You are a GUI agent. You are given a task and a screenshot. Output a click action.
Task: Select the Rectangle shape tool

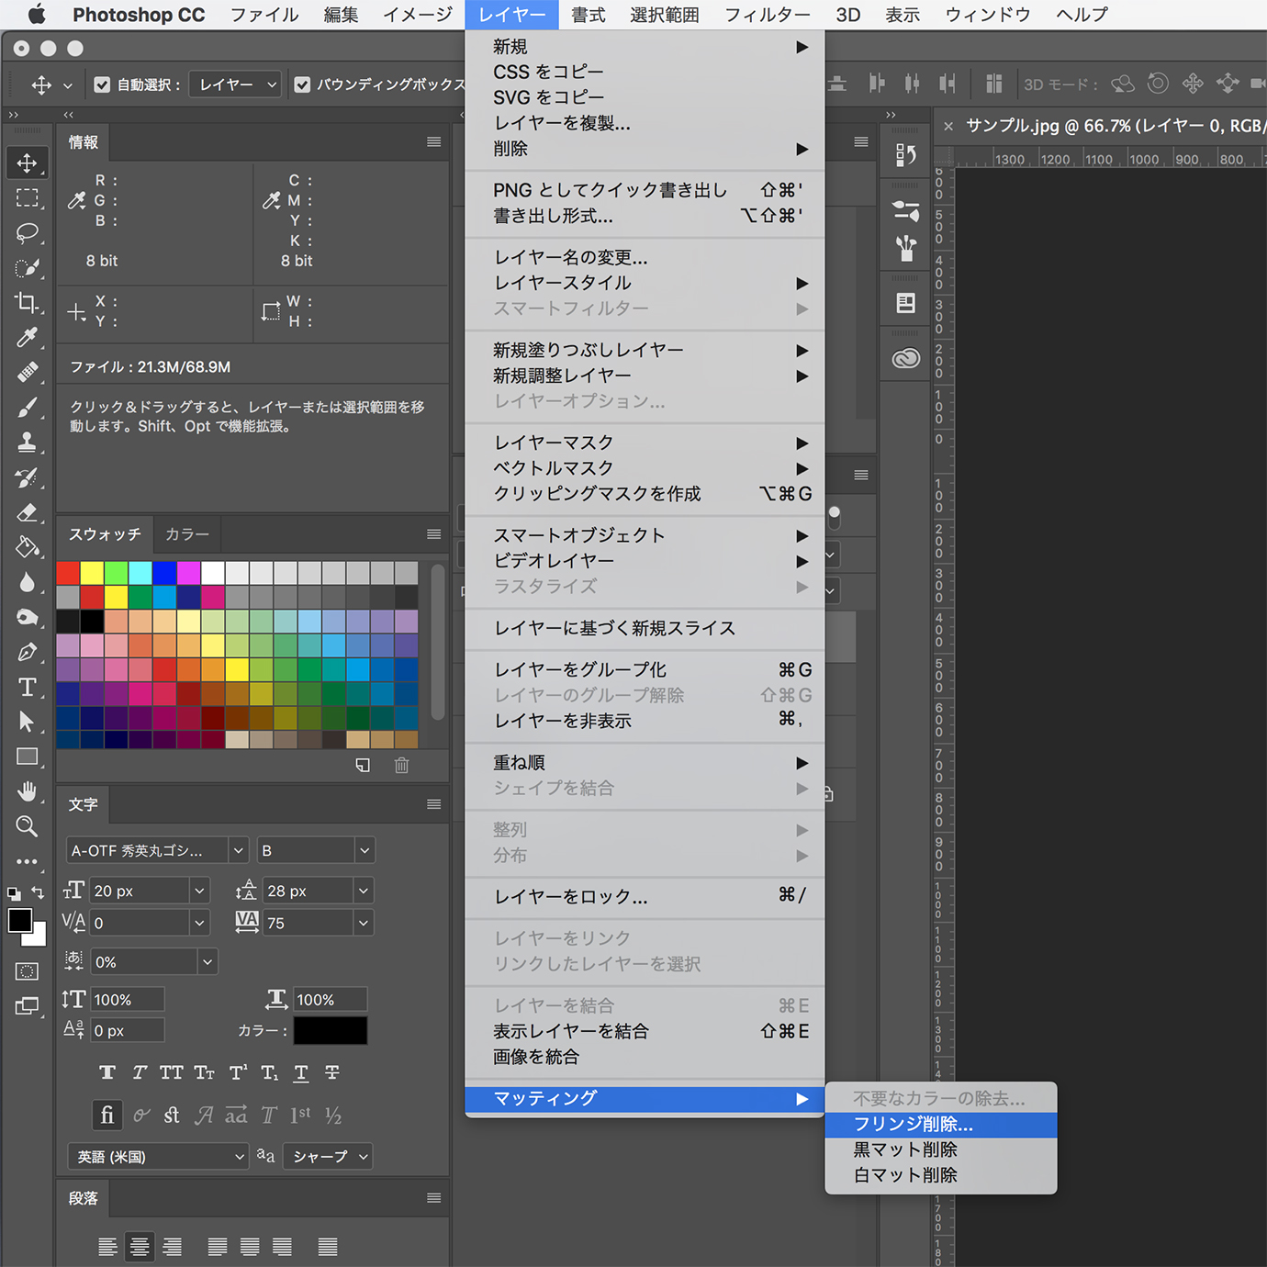[x=27, y=757]
